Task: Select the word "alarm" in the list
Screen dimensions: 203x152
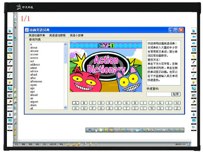Action: 33,105
